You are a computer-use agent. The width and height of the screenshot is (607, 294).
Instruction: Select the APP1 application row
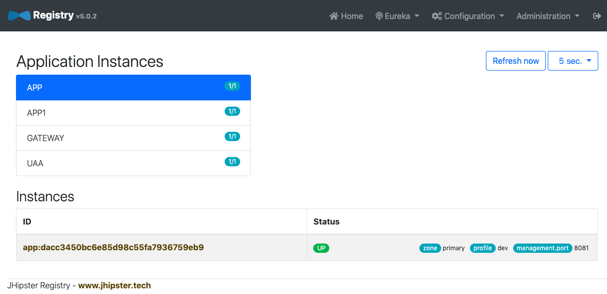click(133, 113)
